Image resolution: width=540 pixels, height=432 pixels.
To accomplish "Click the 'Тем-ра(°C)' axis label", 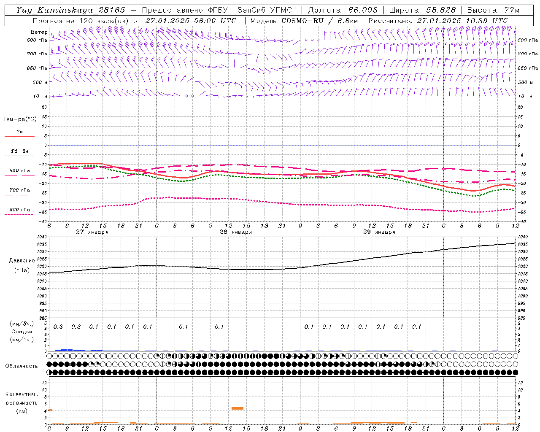I will [x=20, y=119].
